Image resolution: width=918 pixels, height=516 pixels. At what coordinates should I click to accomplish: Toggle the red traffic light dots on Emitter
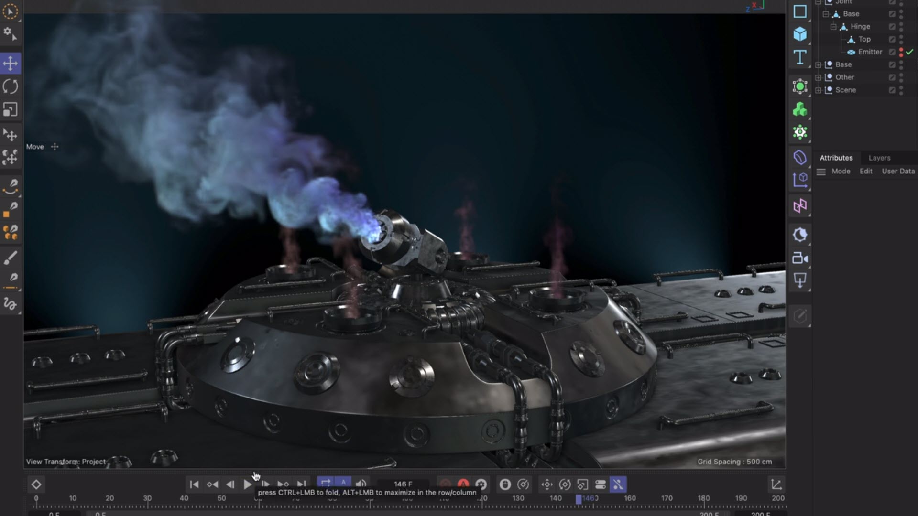(901, 52)
